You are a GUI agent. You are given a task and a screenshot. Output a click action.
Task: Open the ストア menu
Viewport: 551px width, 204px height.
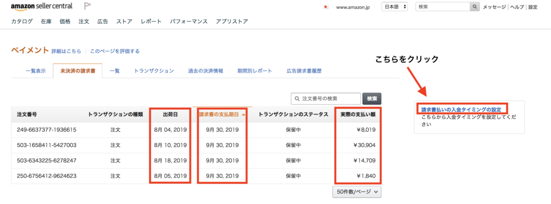[x=124, y=22]
